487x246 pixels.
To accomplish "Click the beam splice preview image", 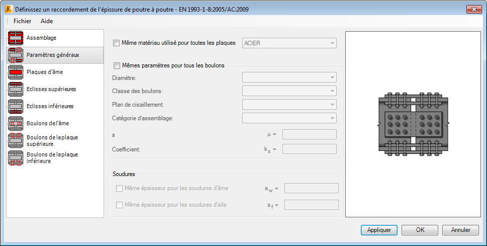I will (x=413, y=124).
